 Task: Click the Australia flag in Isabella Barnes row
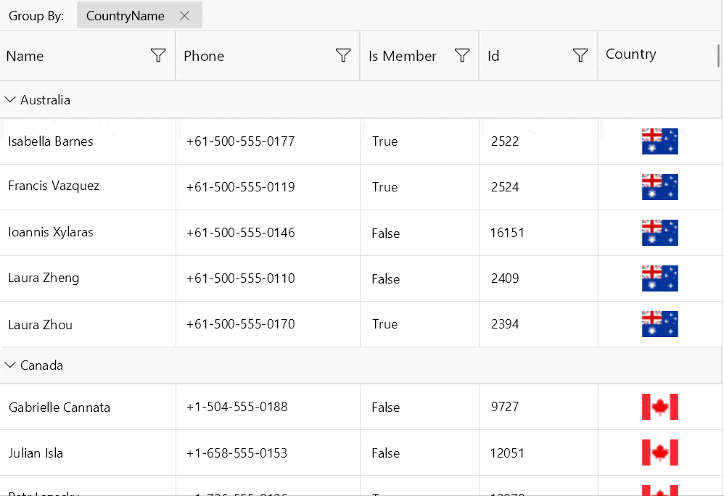point(659,141)
